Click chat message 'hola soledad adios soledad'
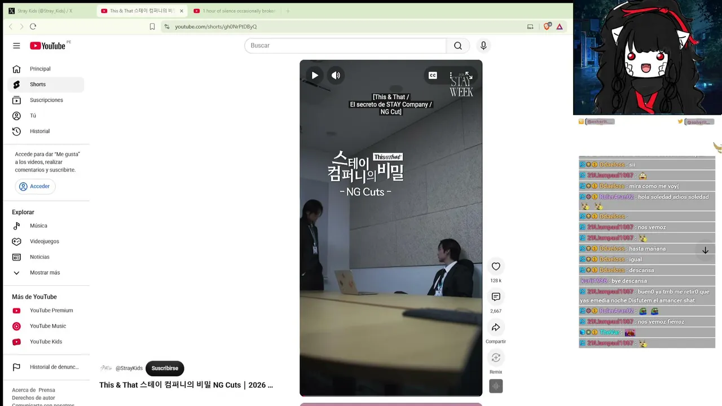Image resolution: width=722 pixels, height=406 pixels. [673, 197]
